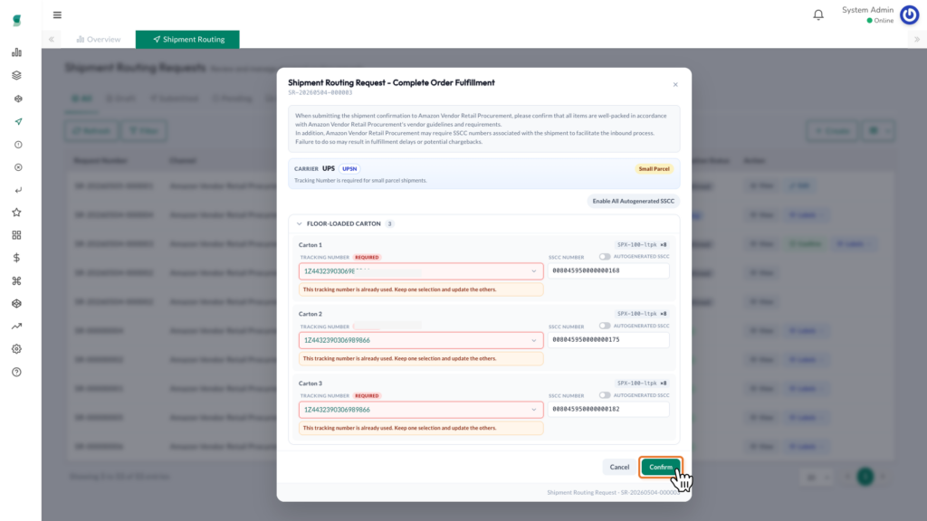Viewport: 927px width, 521px height.
Task: Open the alert circle sidebar icon
Action: pos(18,145)
